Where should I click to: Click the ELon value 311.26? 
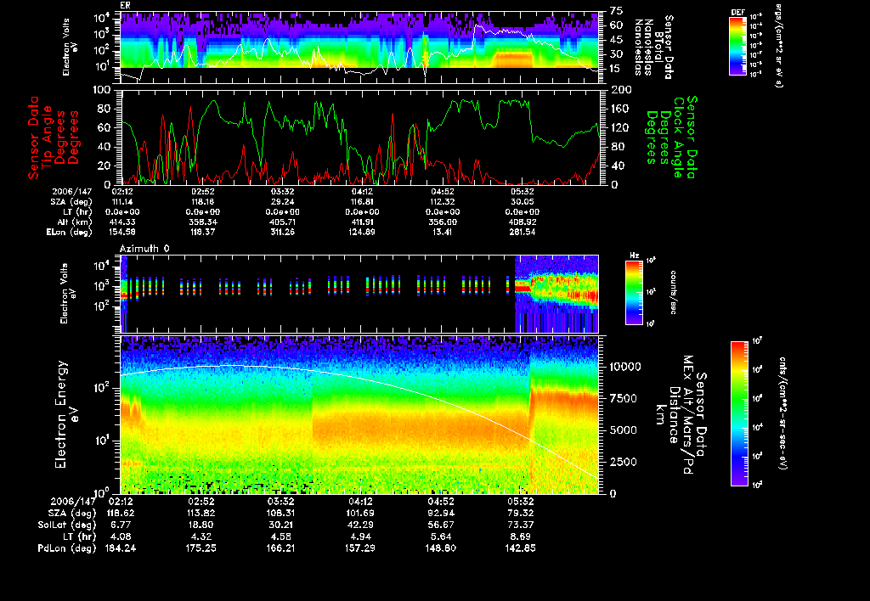[282, 233]
